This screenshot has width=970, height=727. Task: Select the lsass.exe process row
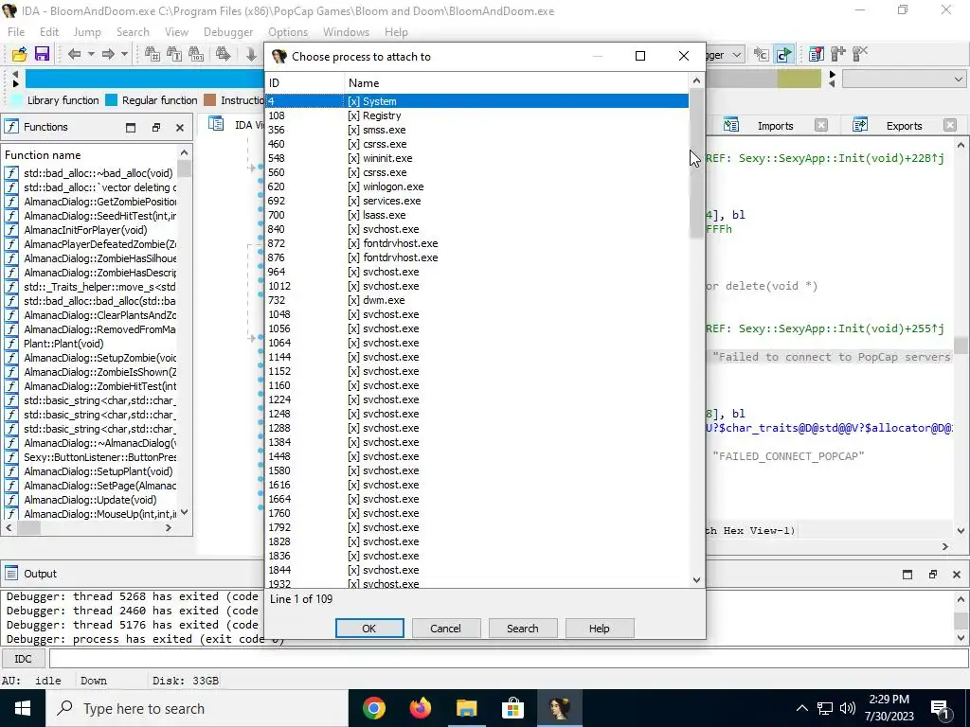click(x=477, y=215)
